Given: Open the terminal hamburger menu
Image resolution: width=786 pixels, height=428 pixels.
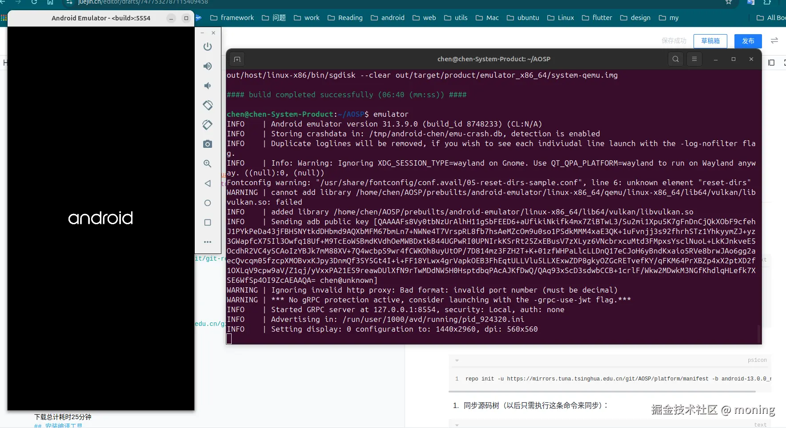Looking at the screenshot, I should point(694,59).
